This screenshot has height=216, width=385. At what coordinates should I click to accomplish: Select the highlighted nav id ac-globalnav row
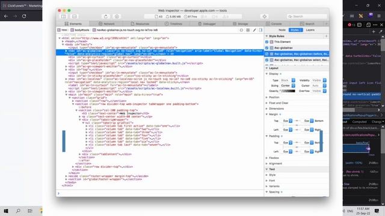pyautogui.click(x=160, y=52)
